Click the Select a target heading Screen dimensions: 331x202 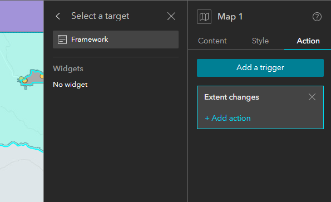[x=100, y=16]
